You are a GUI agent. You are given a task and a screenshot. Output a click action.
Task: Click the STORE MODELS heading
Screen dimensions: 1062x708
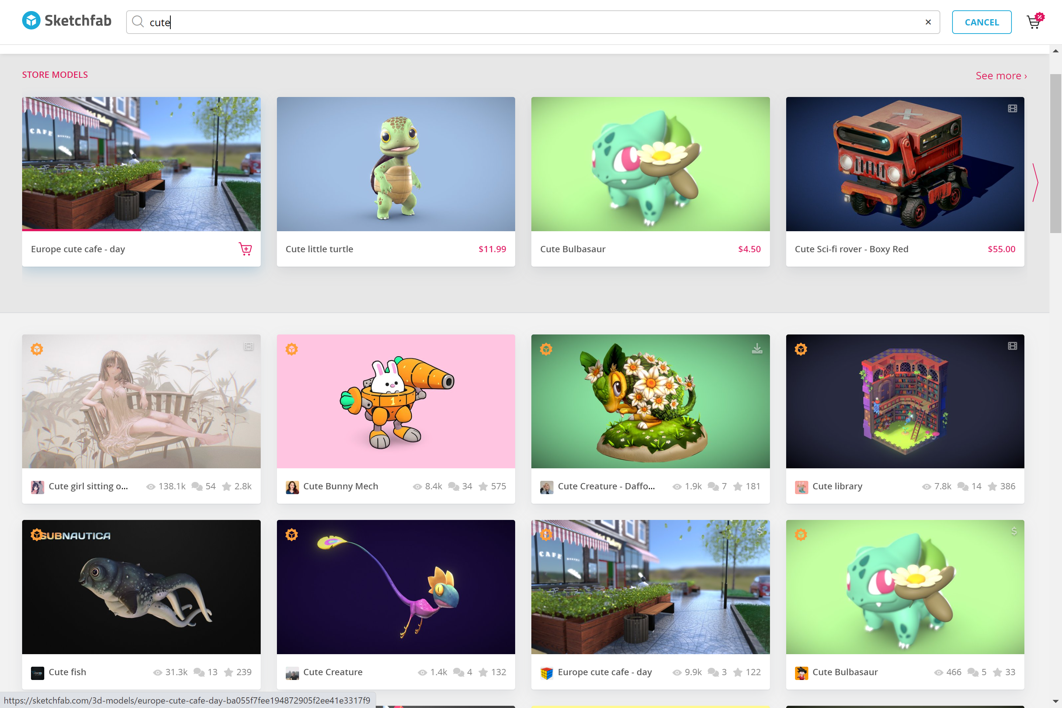(x=55, y=74)
